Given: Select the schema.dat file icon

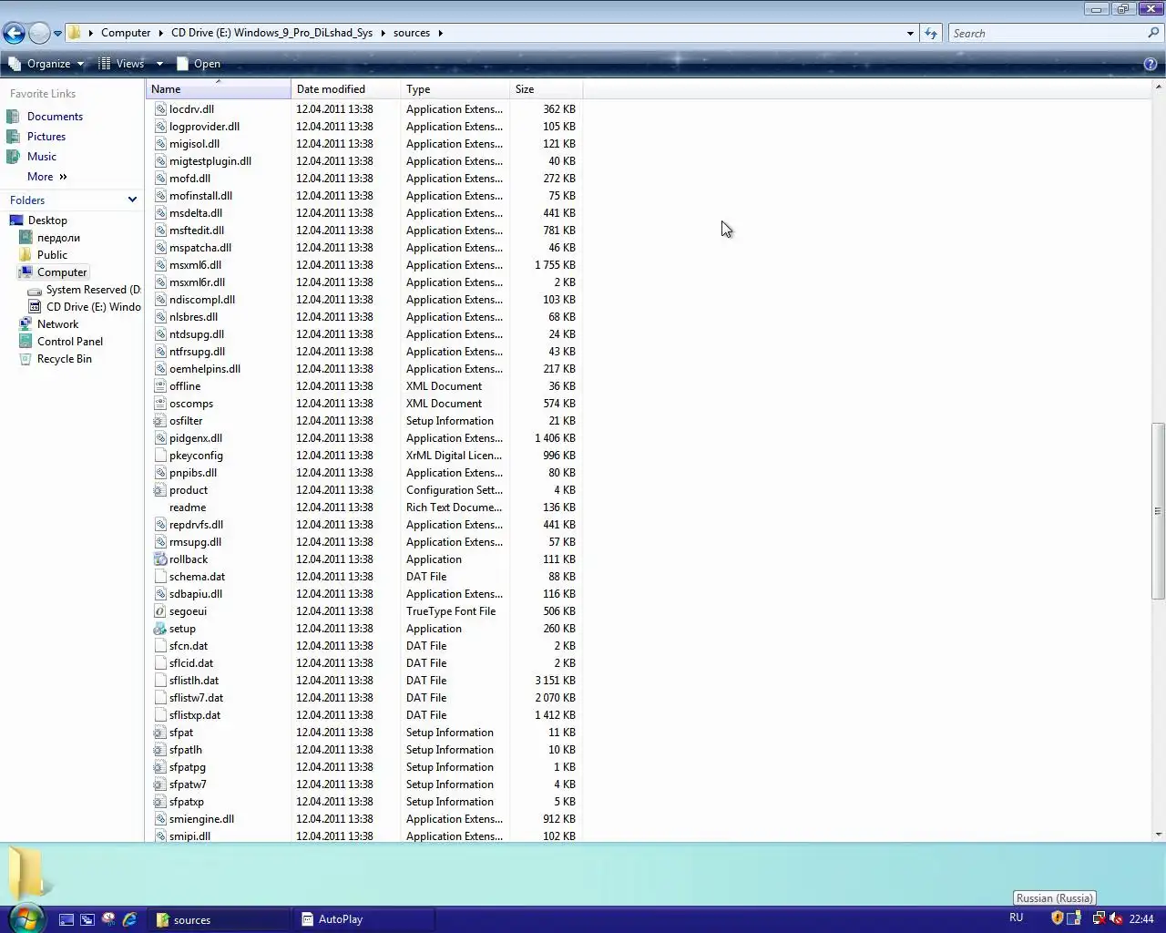Looking at the screenshot, I should pos(160,577).
